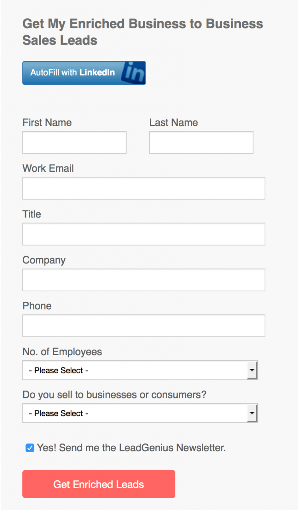Click the arrow on the sell-to dropdown
Image resolution: width=300 pixels, height=510 pixels.
[252, 413]
